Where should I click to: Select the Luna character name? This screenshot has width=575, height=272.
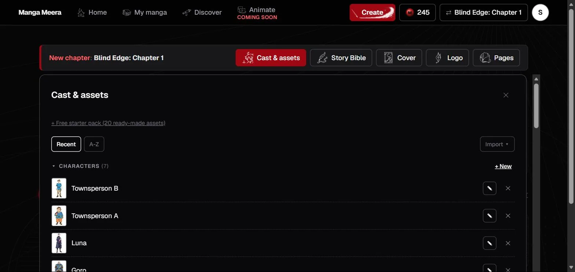(x=79, y=243)
